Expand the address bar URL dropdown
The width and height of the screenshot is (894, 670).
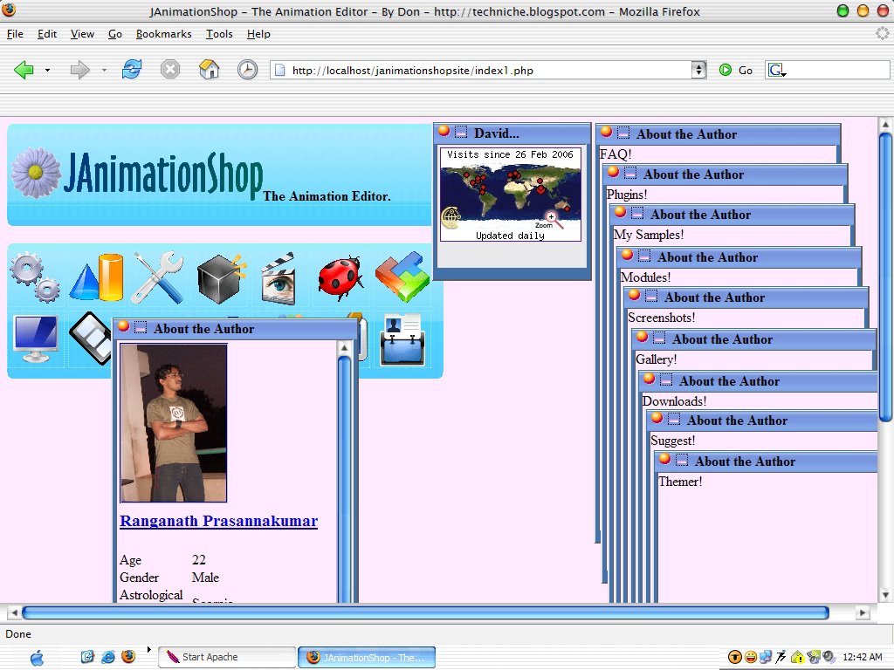point(698,70)
